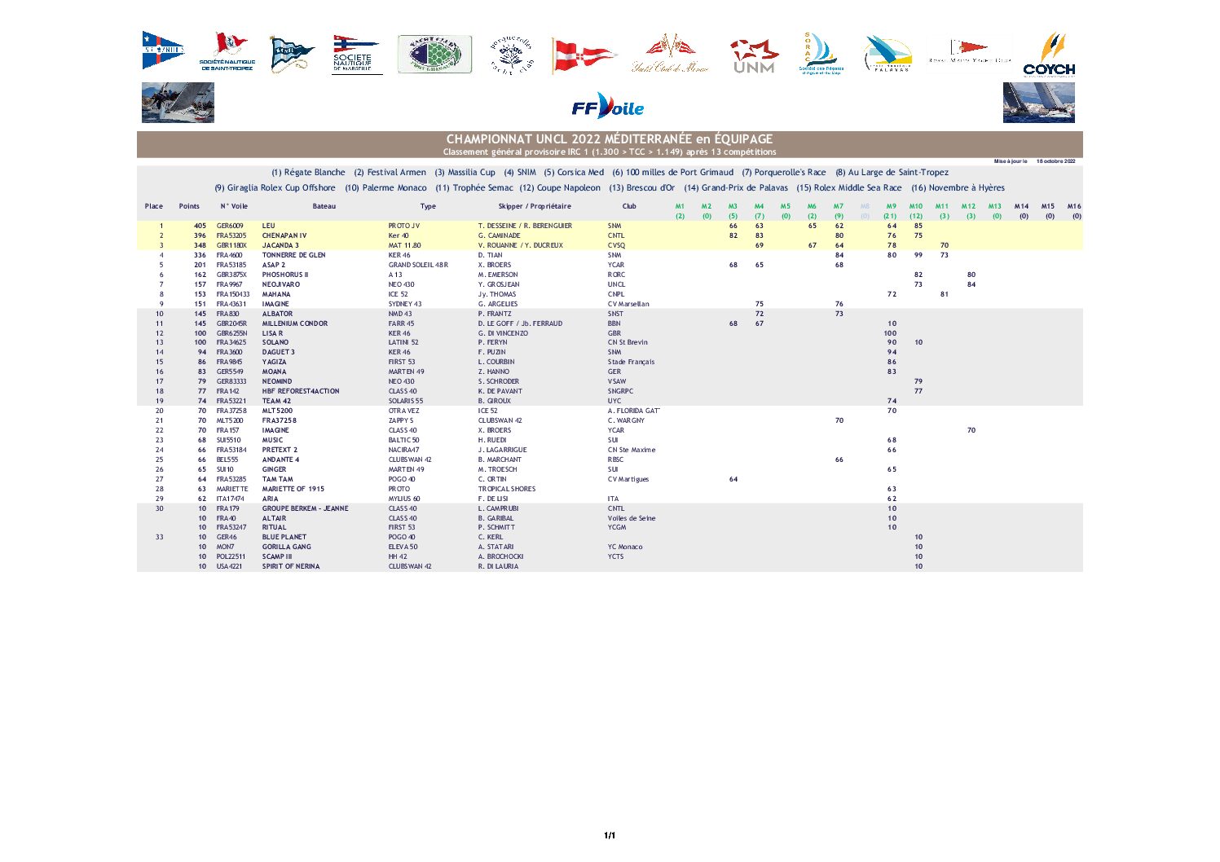Open the right sailboat photo thumbnail
Screen dimensions: 1220x862
(1038, 103)
